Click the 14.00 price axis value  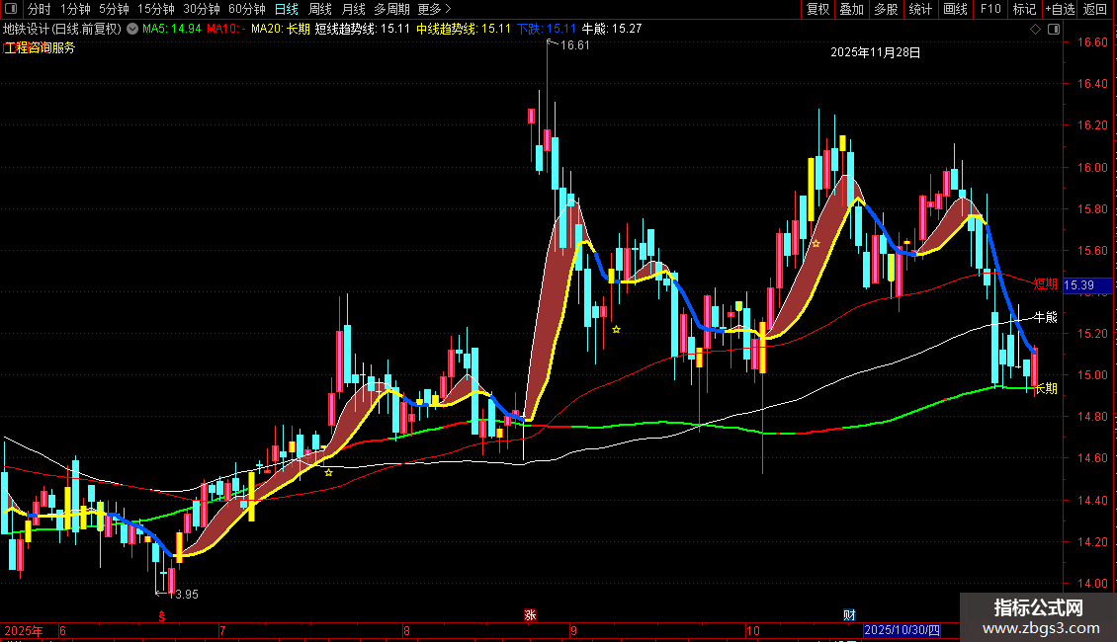tap(1092, 584)
